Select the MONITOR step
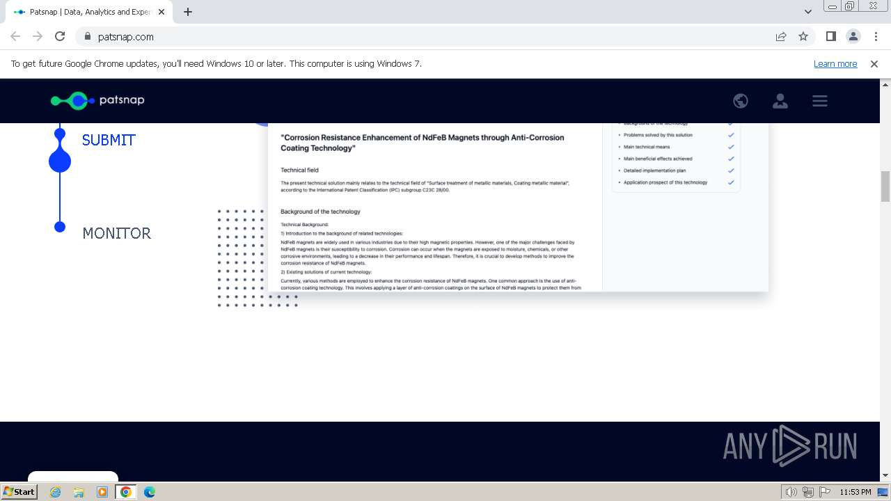 tap(117, 233)
